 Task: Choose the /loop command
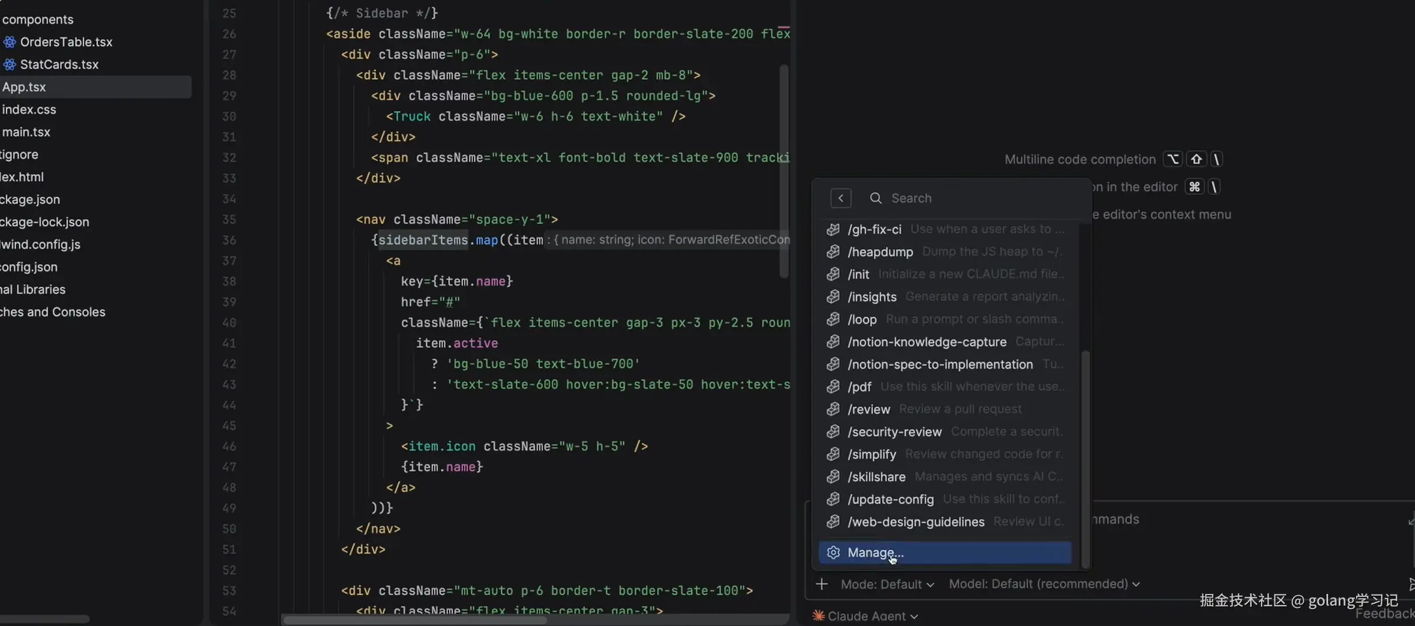pos(944,319)
